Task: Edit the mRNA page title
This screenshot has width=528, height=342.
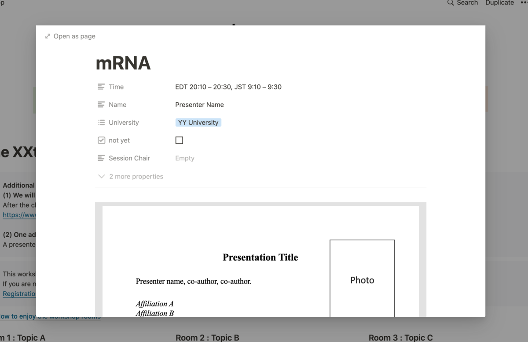Action: click(123, 63)
